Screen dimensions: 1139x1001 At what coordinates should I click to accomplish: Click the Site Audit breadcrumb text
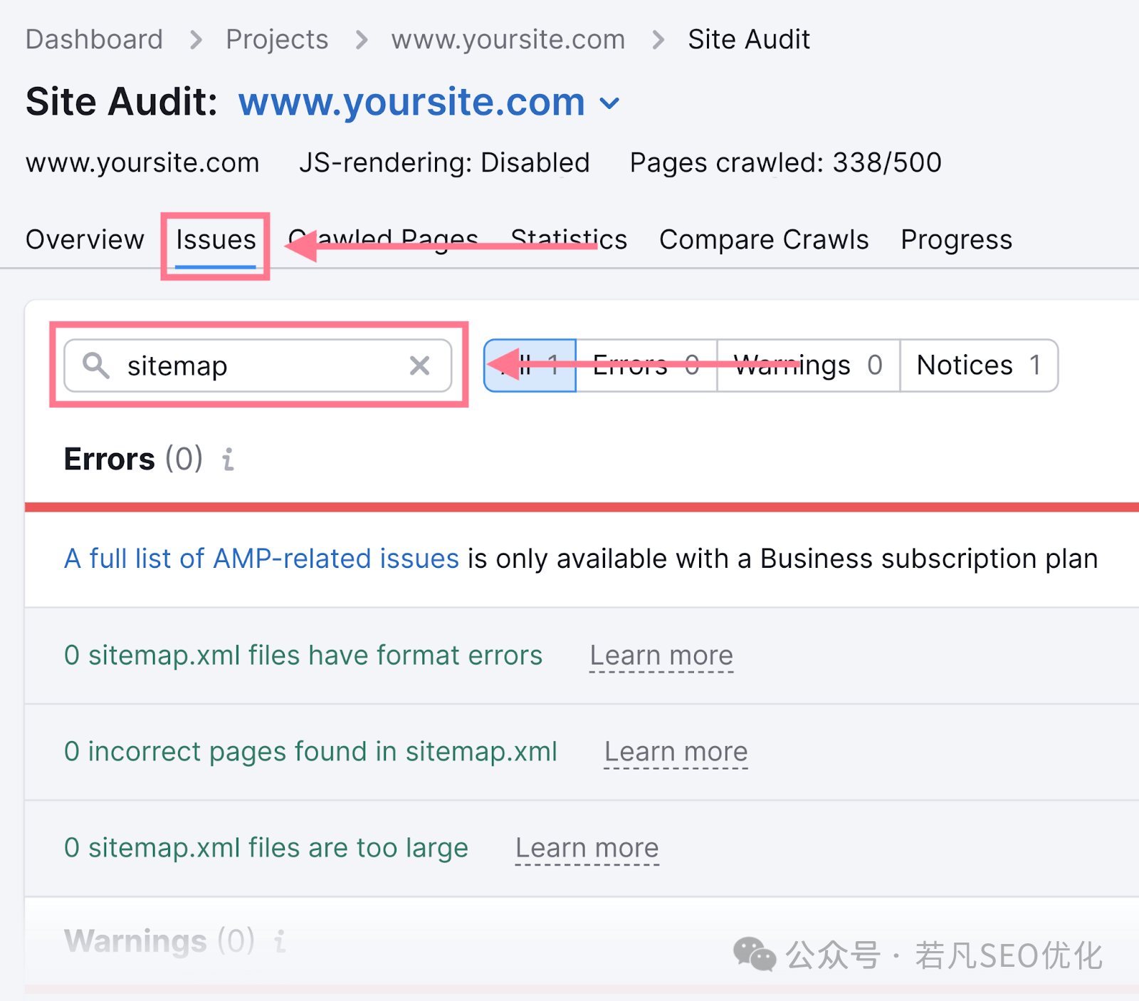[749, 39]
